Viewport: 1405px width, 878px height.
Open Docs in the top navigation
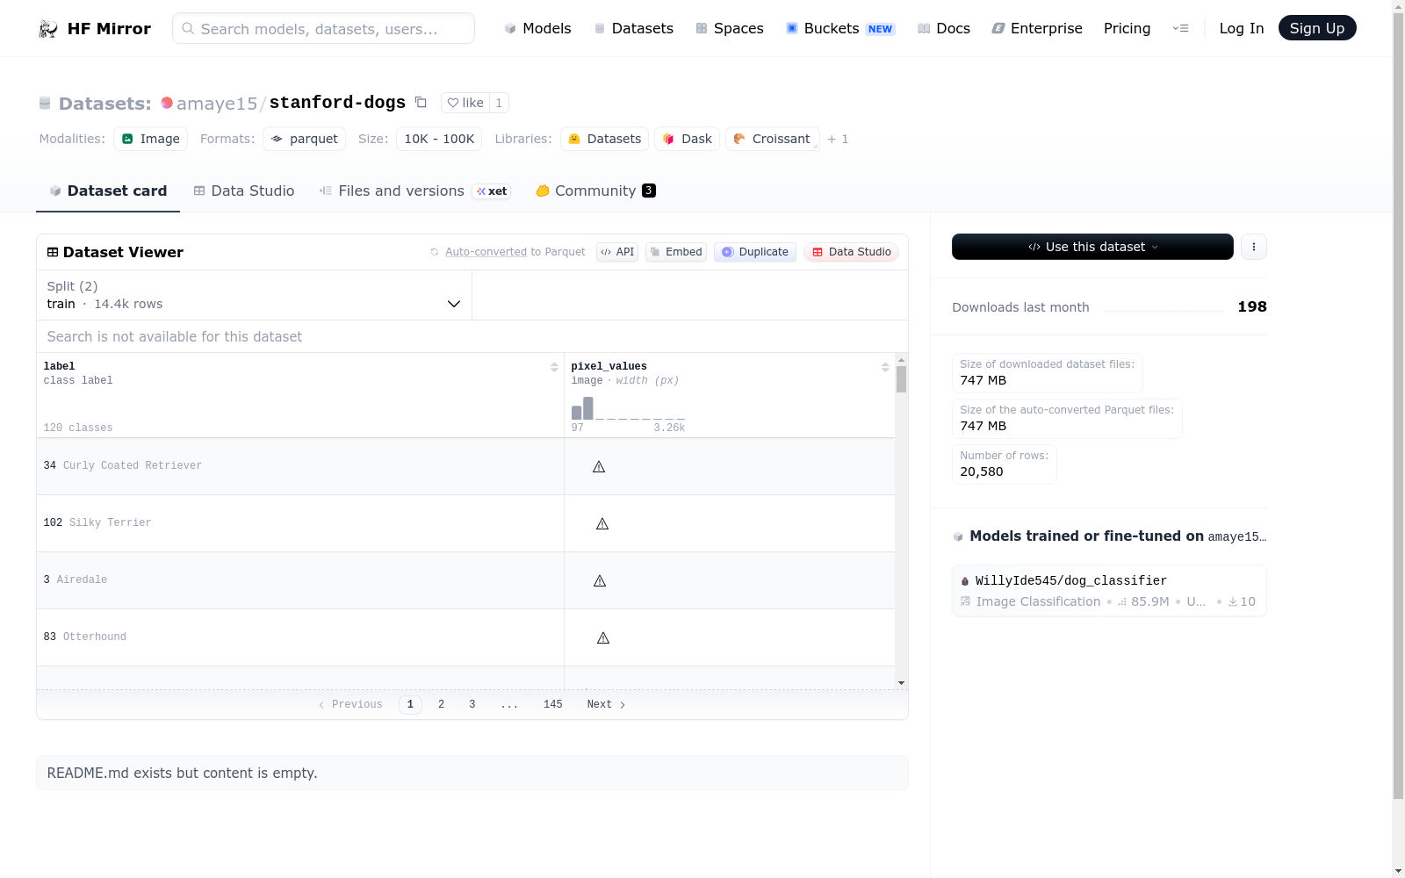944,28
